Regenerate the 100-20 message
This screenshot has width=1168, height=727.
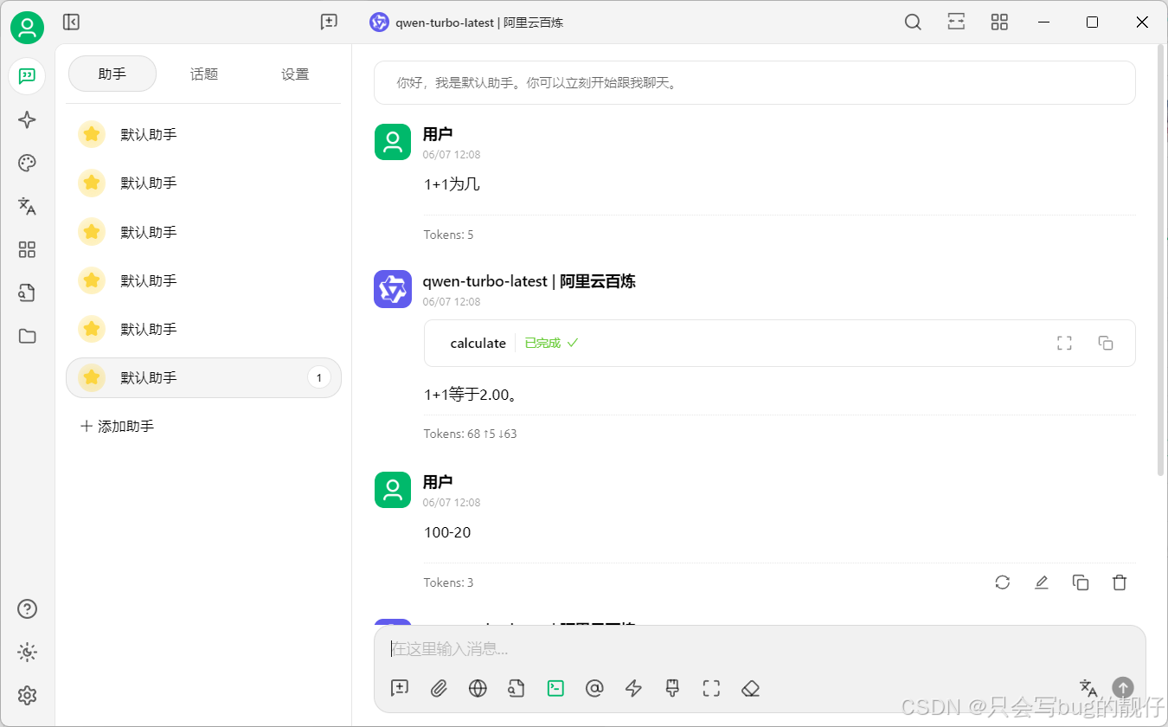(1003, 582)
